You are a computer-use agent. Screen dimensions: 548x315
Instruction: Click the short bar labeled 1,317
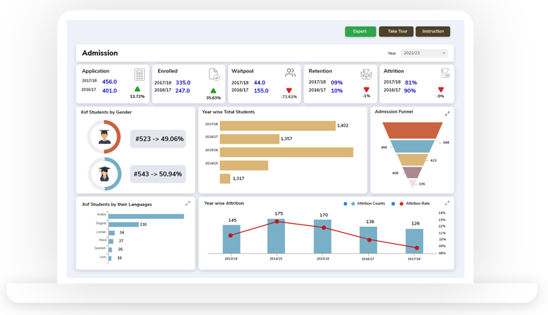point(225,179)
